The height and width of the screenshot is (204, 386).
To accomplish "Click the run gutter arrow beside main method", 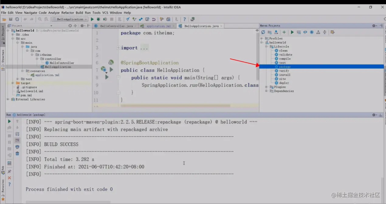I will pyautogui.click(x=107, y=77).
